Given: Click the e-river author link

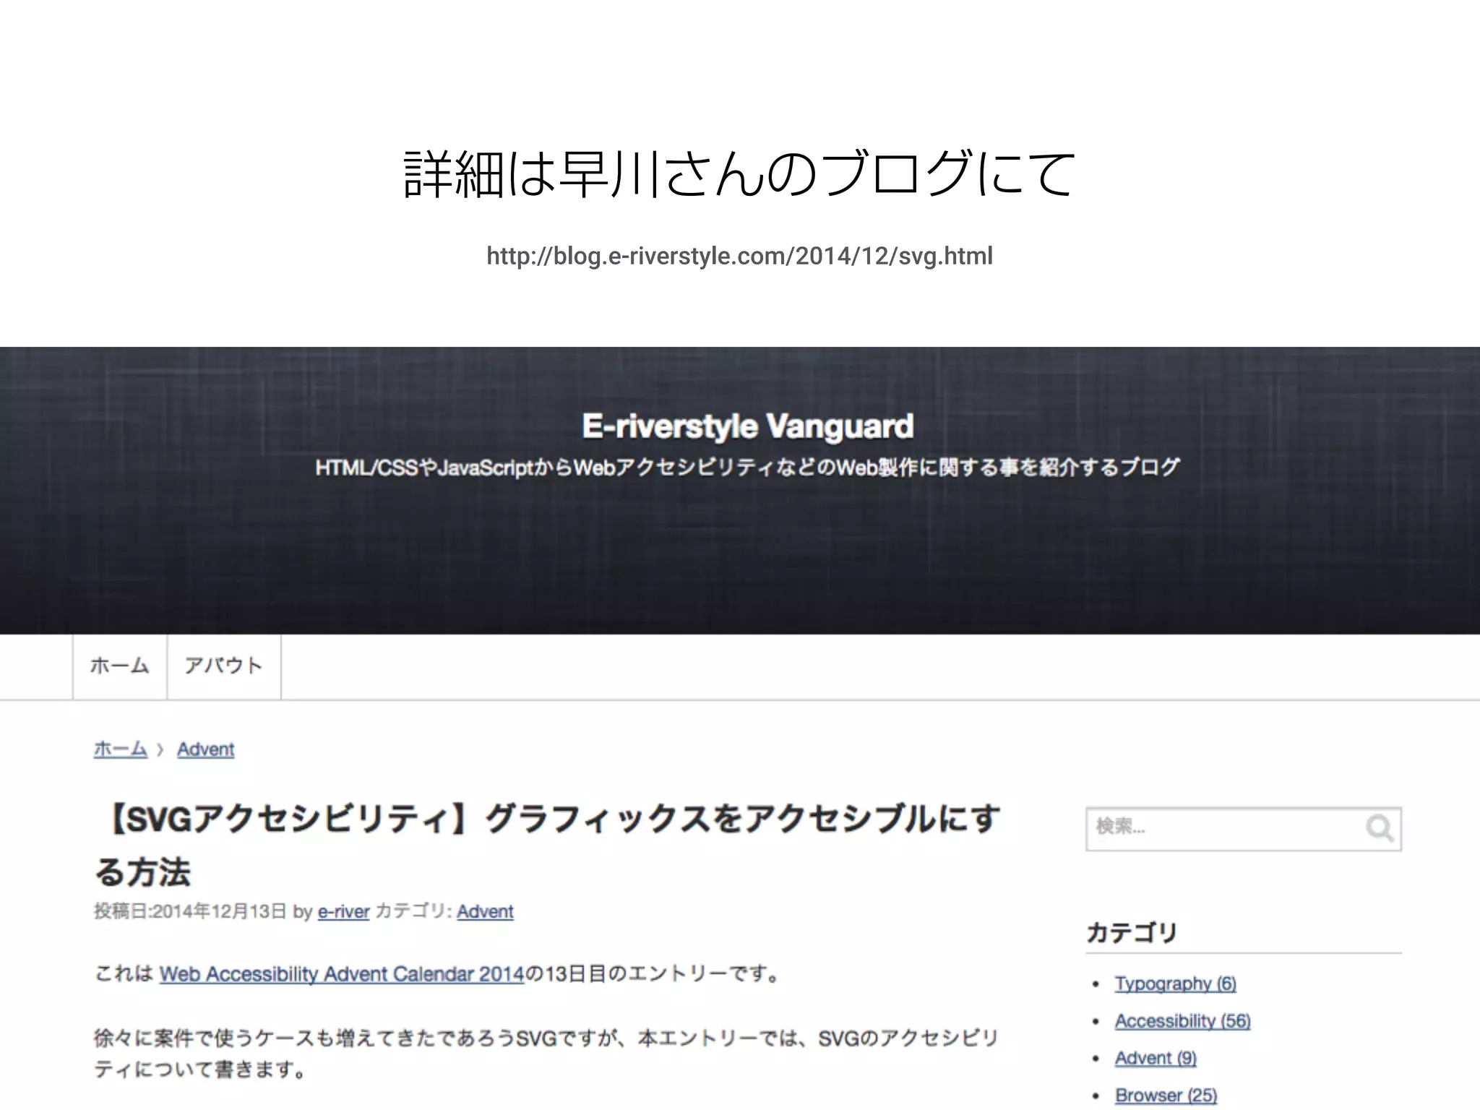Looking at the screenshot, I should click(343, 912).
